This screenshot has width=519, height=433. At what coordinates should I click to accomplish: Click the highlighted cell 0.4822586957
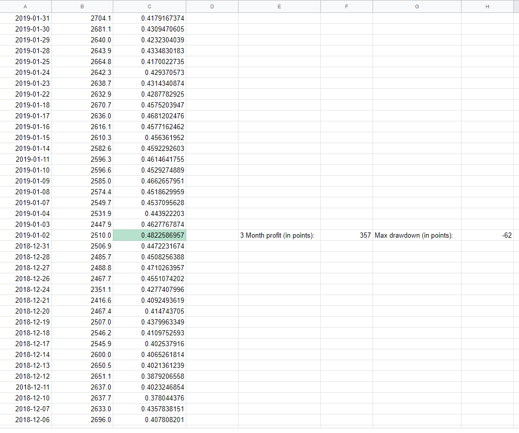pyautogui.click(x=149, y=235)
